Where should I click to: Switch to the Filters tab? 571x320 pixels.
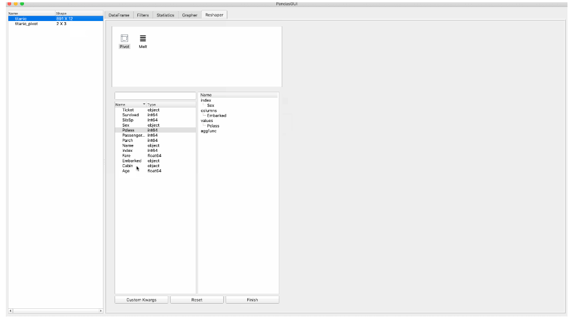(x=143, y=15)
